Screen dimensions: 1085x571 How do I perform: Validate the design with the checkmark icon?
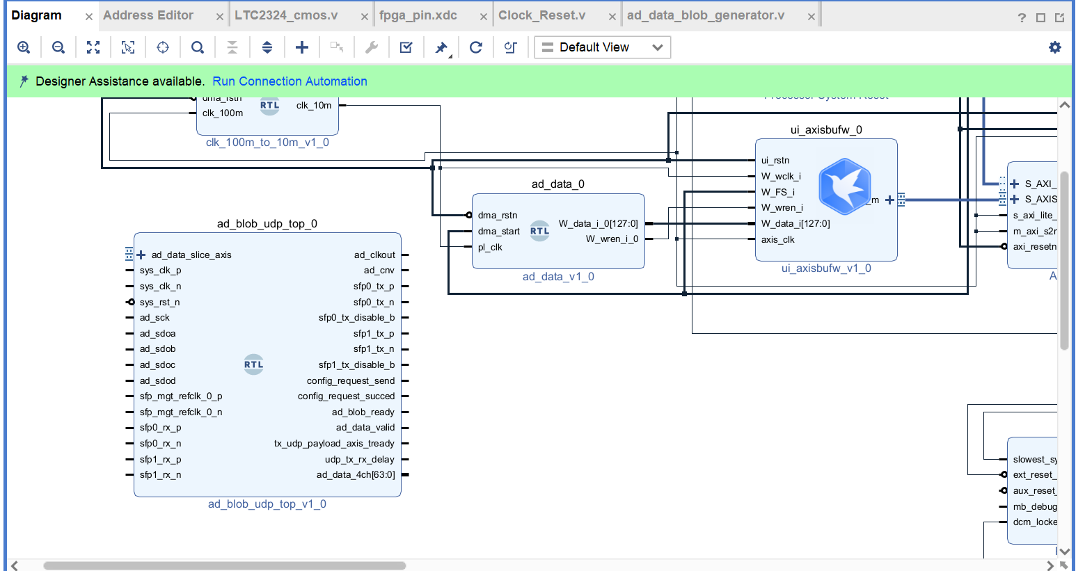[x=406, y=47]
